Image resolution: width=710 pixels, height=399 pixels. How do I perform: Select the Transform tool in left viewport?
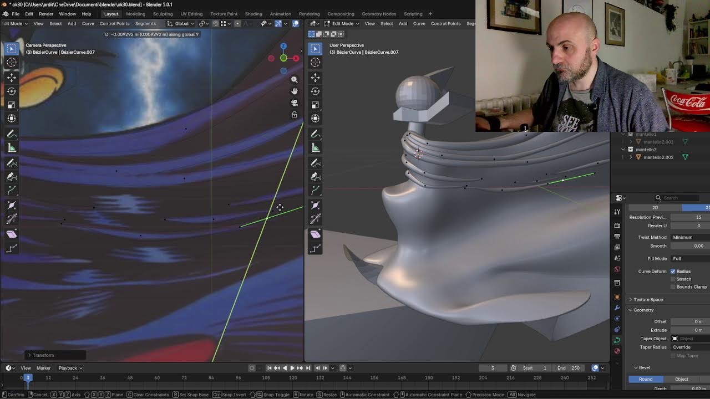[12, 118]
